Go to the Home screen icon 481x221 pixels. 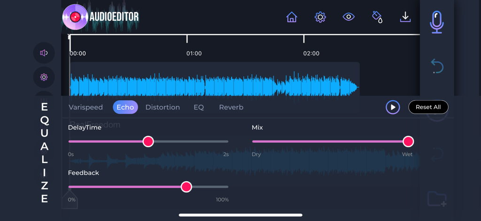[x=292, y=17]
